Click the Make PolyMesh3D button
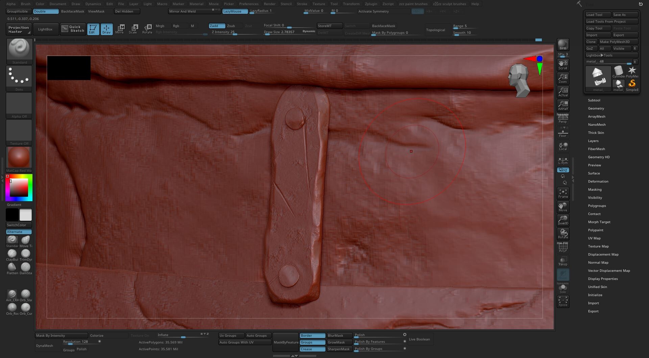This screenshot has height=358, width=649. (x=618, y=42)
